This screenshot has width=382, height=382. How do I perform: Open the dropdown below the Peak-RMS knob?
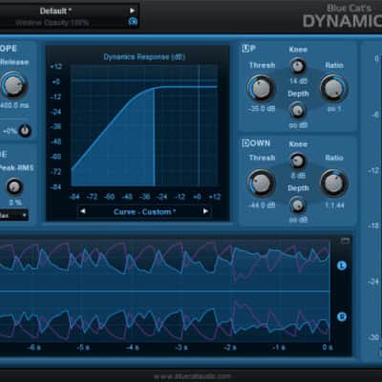click(13, 215)
